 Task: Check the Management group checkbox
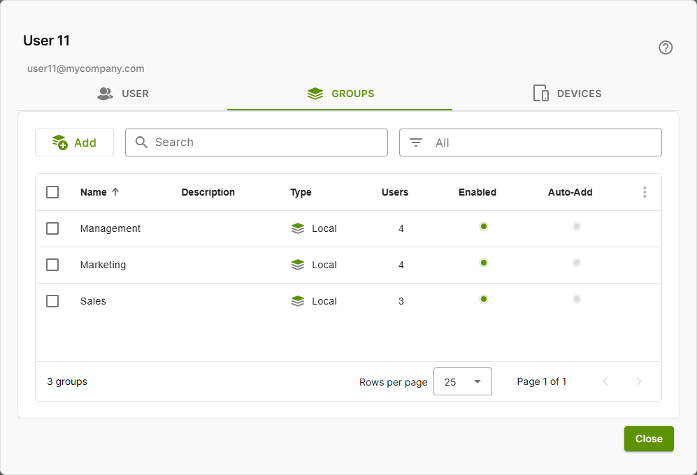(52, 228)
